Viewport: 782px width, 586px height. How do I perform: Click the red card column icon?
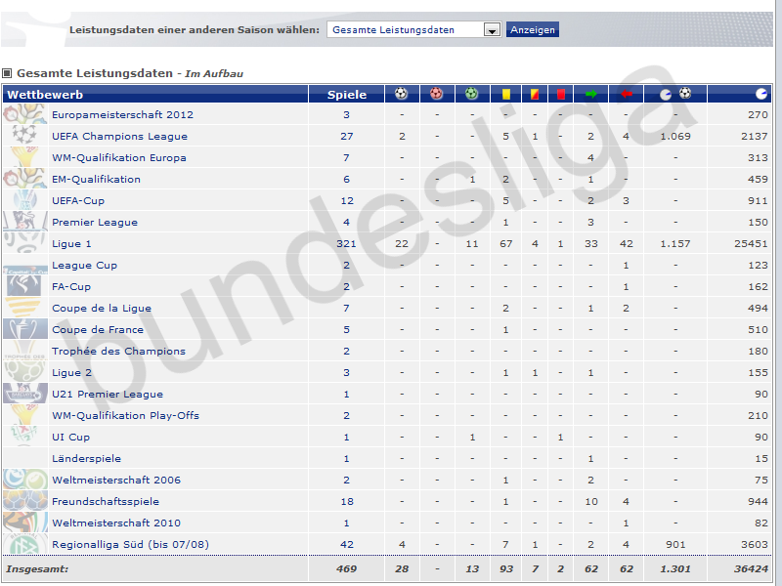click(x=560, y=94)
